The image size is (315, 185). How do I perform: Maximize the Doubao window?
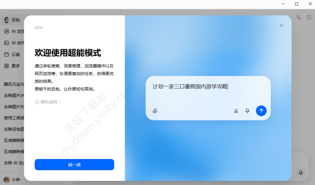pyautogui.click(x=297, y=4)
